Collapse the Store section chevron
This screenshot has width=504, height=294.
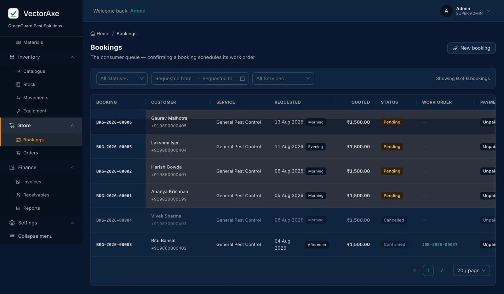pos(72,126)
